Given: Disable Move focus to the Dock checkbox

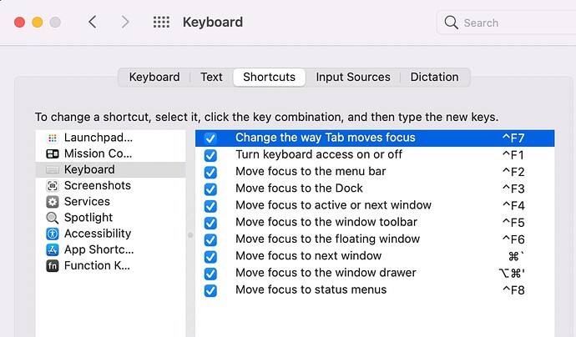Looking at the screenshot, I should pos(210,189).
